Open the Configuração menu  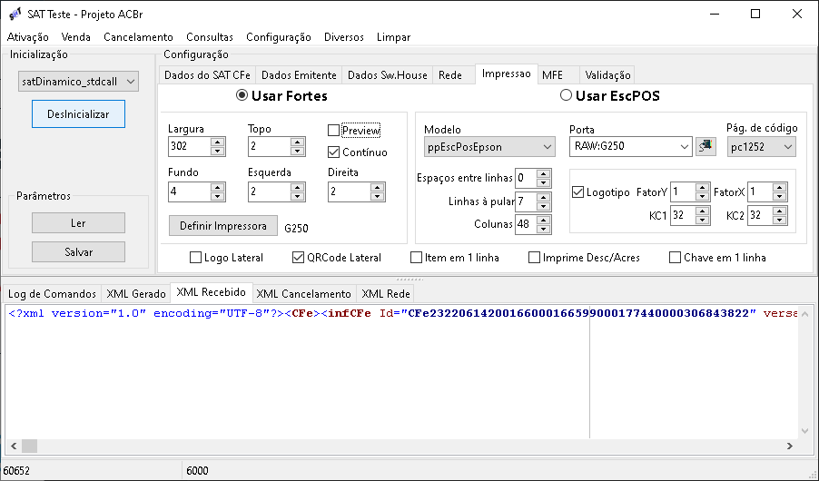coord(279,37)
